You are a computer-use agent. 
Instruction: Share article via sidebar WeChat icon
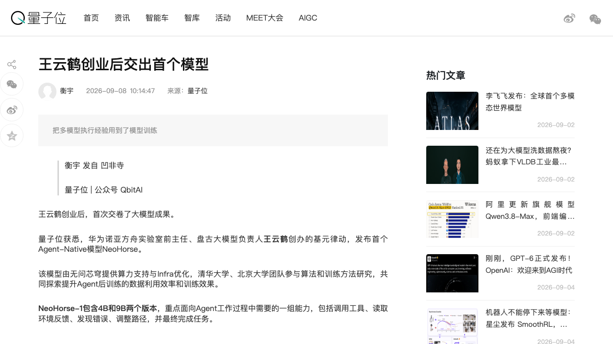tap(12, 85)
